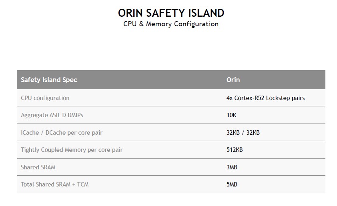Screen dimensions: 337x206
Task: Select the 10K DMIPs value
Action: coord(231,115)
